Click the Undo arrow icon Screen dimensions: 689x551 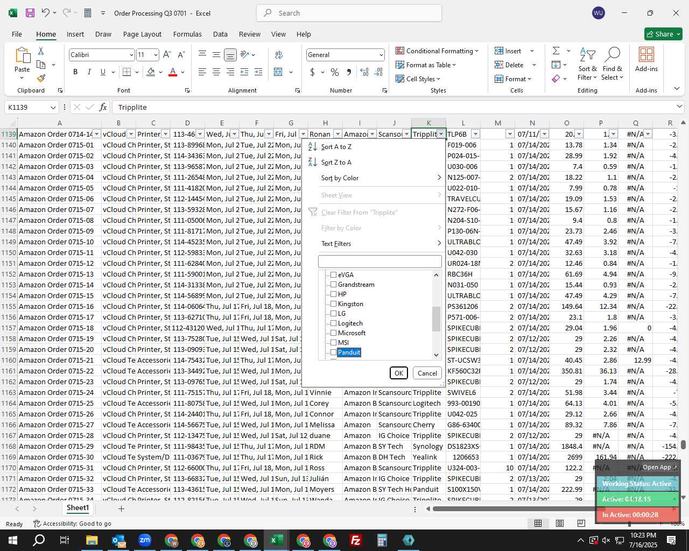click(x=46, y=13)
